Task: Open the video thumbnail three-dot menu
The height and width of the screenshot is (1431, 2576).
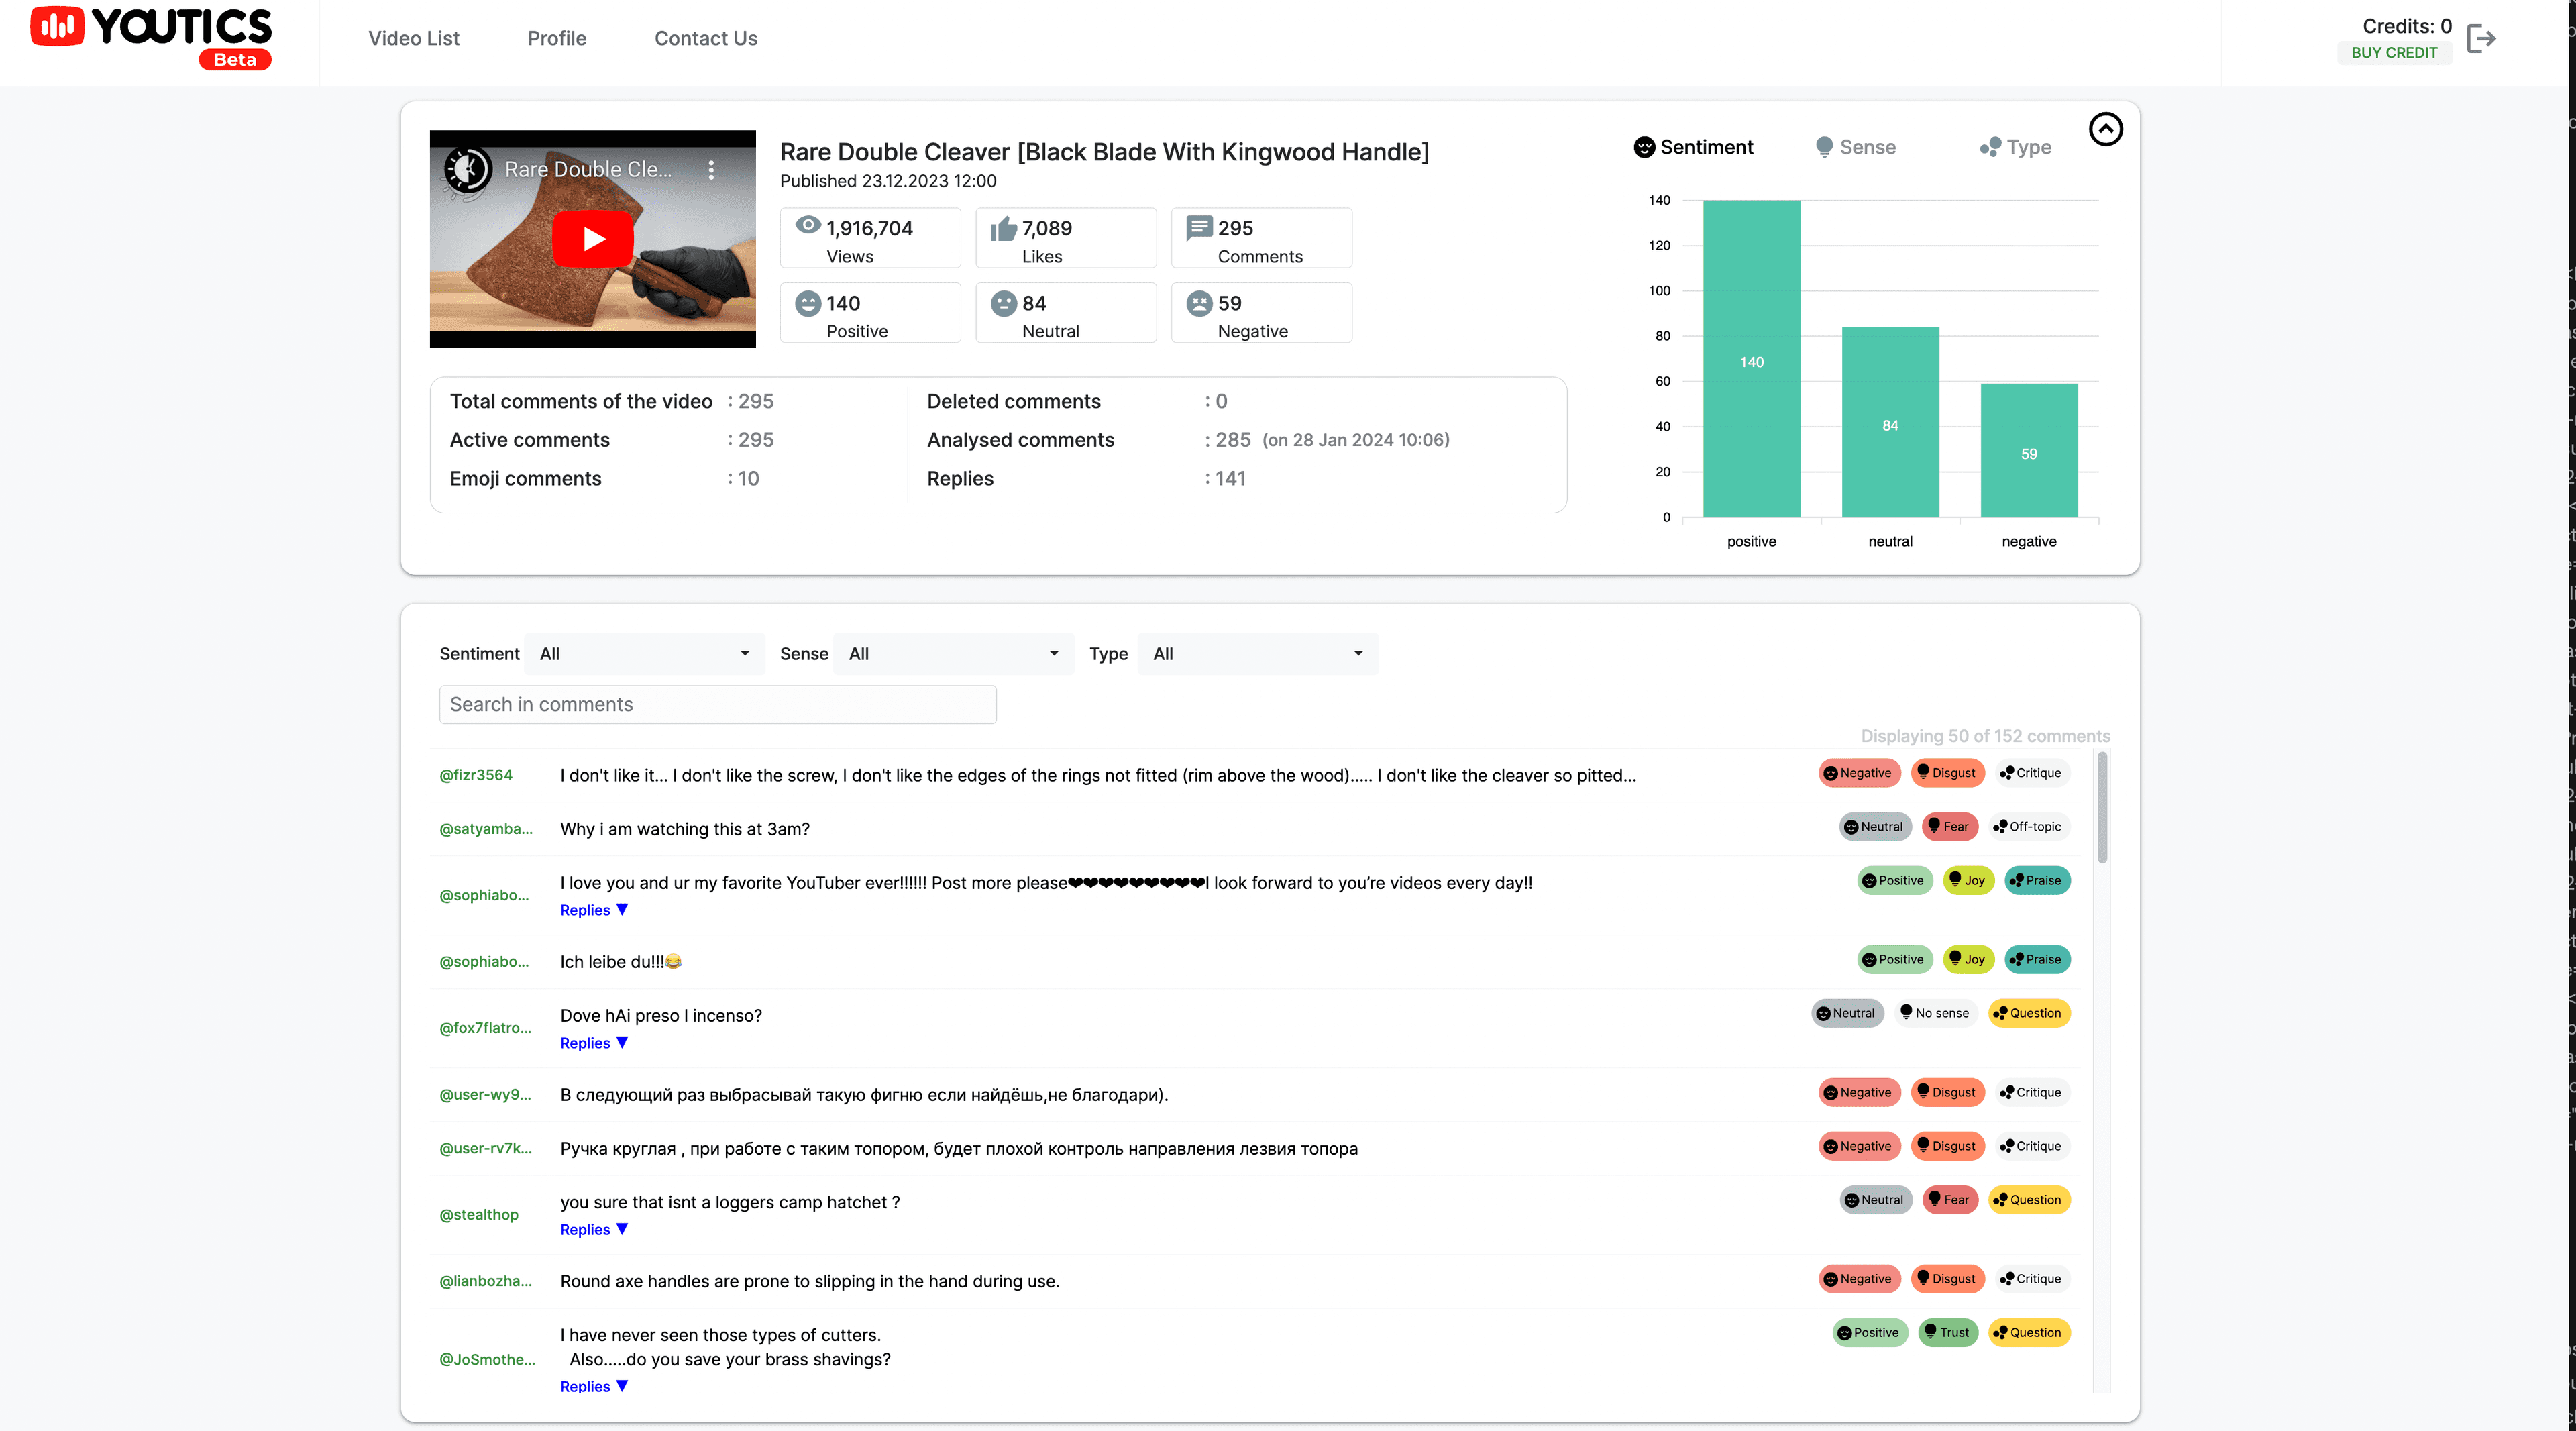Action: [x=711, y=170]
